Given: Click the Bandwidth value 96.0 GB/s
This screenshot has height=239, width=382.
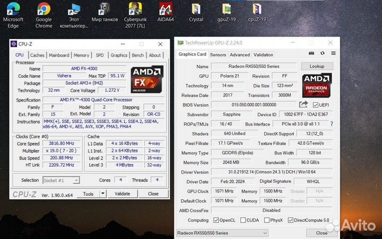Looking at the screenshot, I should click(x=310, y=162).
